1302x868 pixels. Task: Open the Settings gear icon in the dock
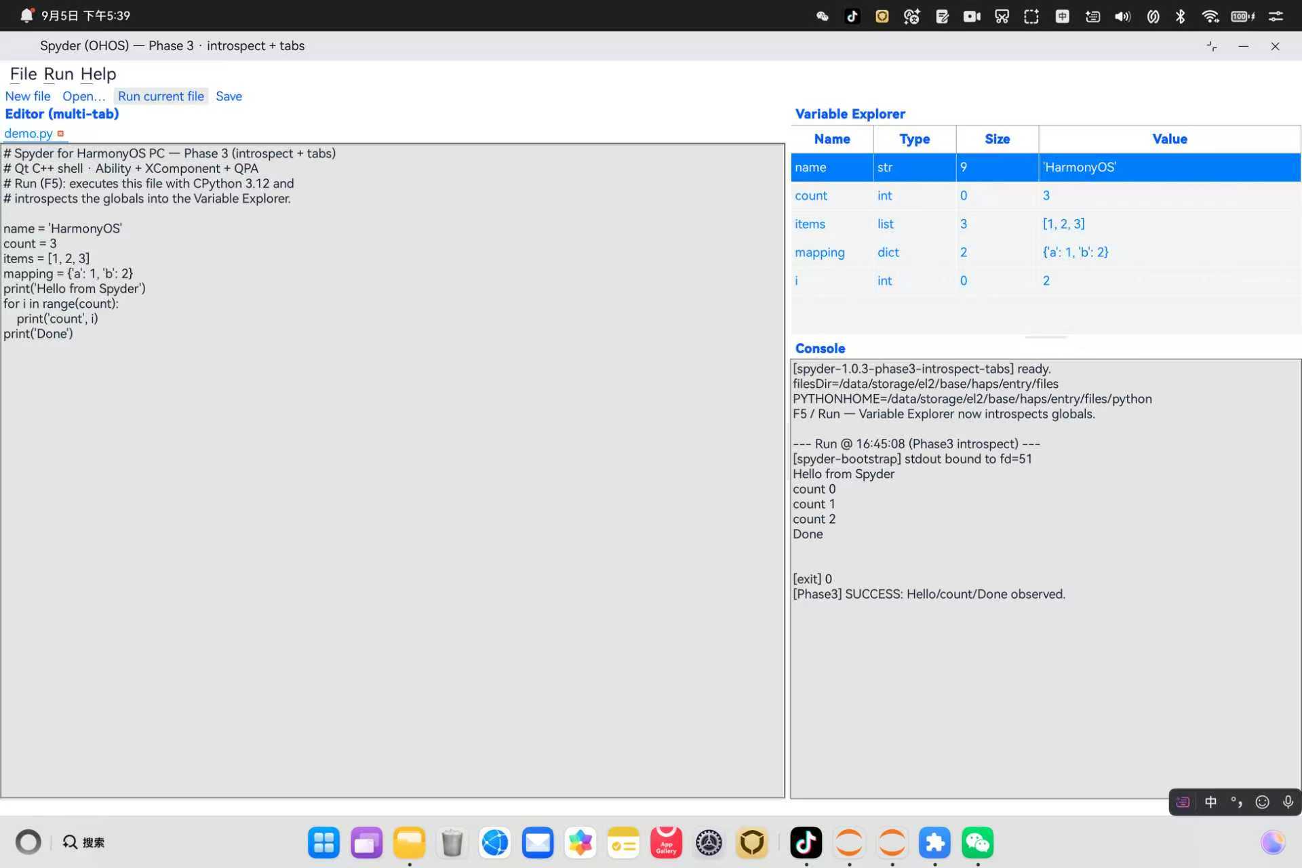(709, 843)
